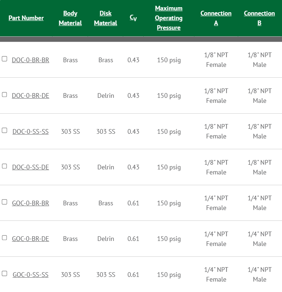
Task: Sort by Connection A column header
Action: 216,18
